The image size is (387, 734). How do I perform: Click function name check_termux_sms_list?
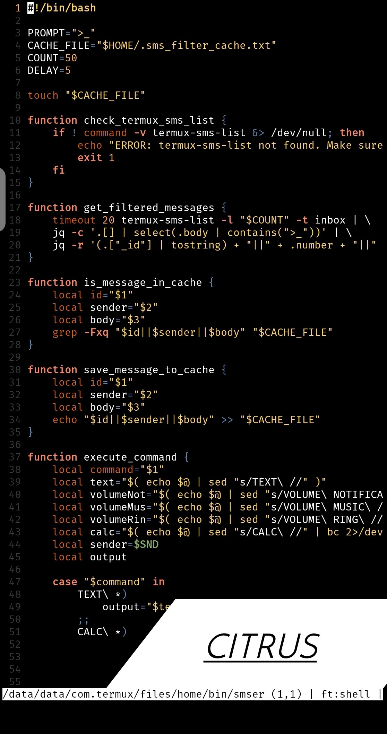(149, 120)
